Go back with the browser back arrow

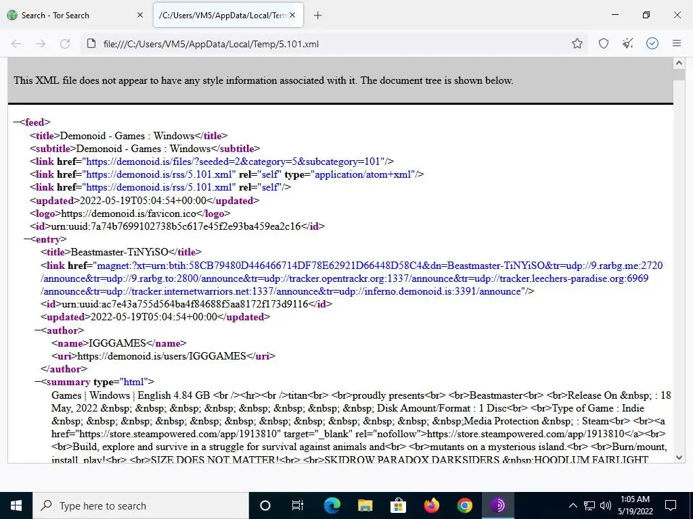click(x=16, y=44)
